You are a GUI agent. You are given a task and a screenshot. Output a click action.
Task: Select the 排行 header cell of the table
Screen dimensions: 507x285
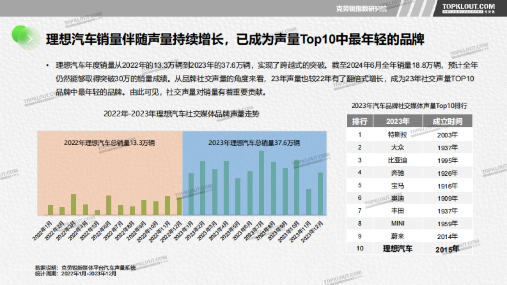point(360,122)
